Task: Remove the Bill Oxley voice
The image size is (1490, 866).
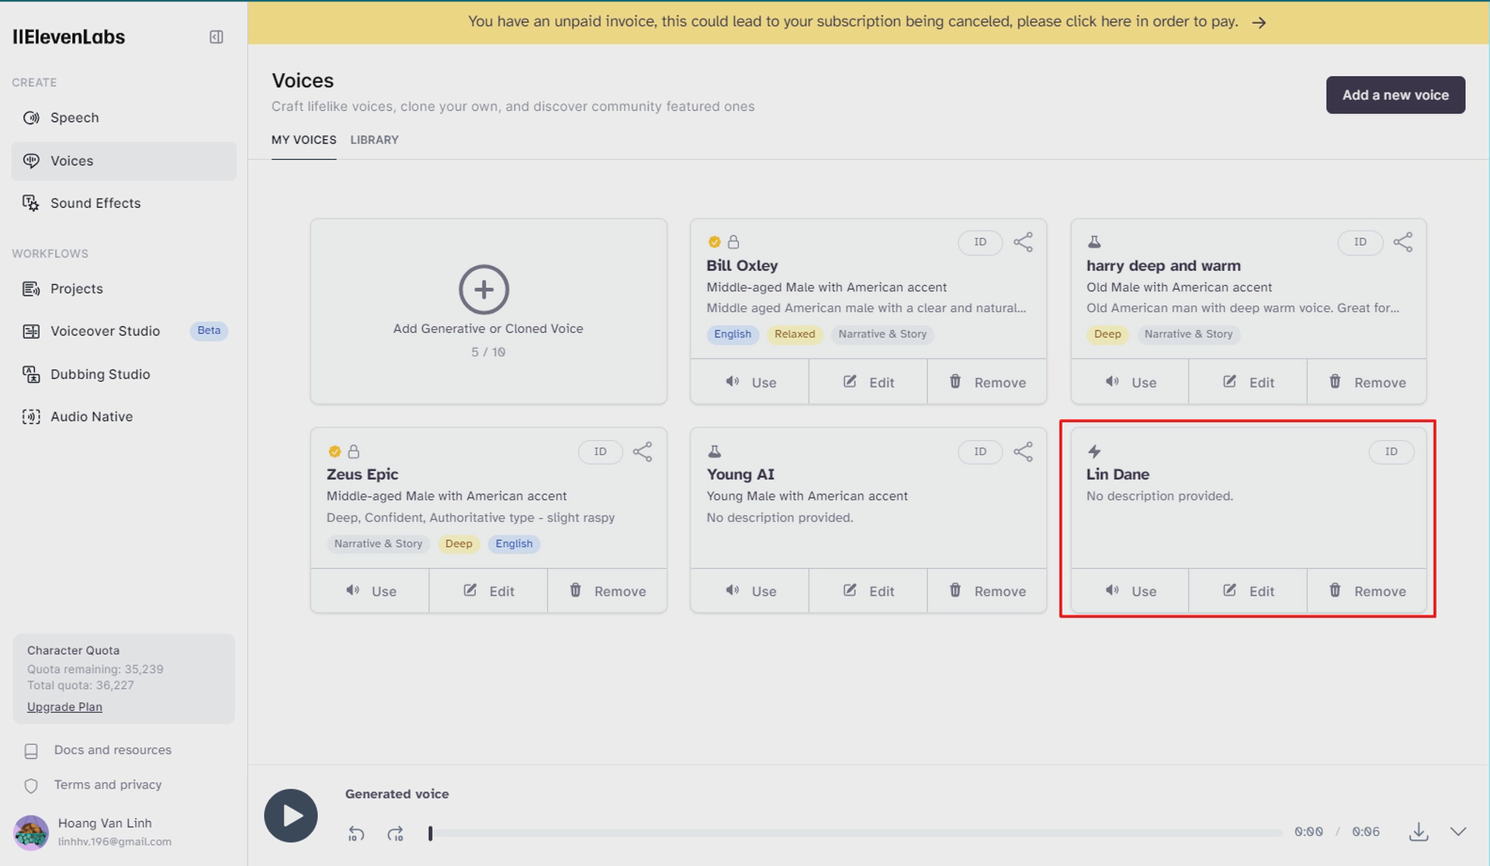Action: [x=987, y=382]
